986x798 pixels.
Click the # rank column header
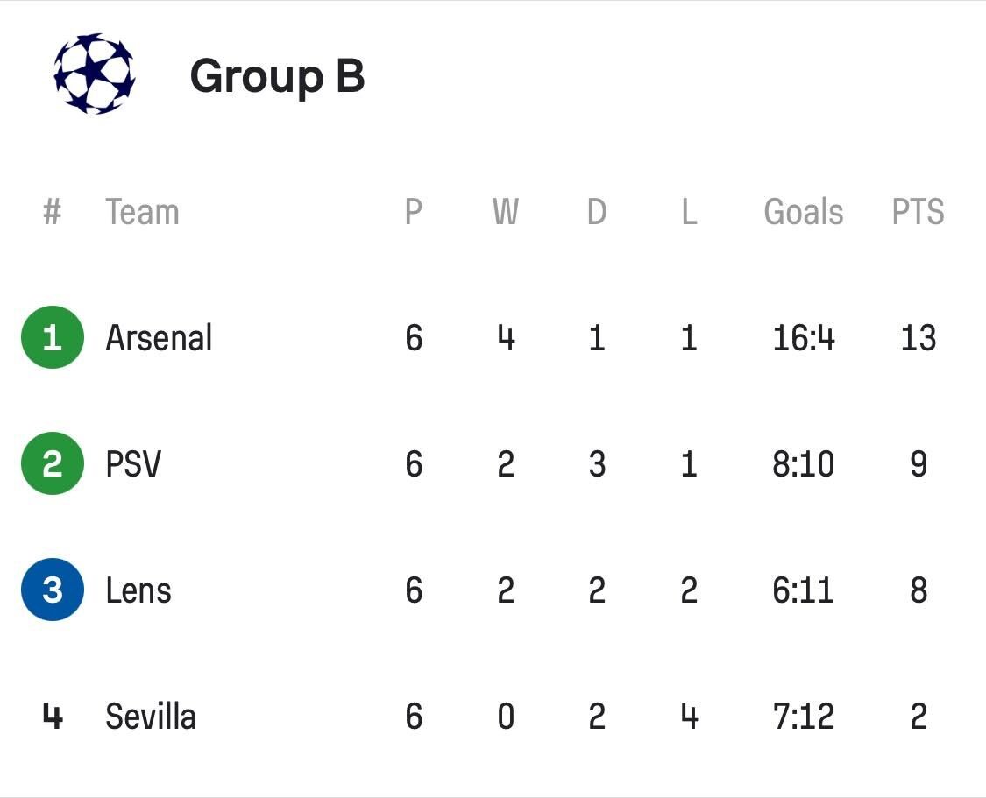click(x=53, y=212)
